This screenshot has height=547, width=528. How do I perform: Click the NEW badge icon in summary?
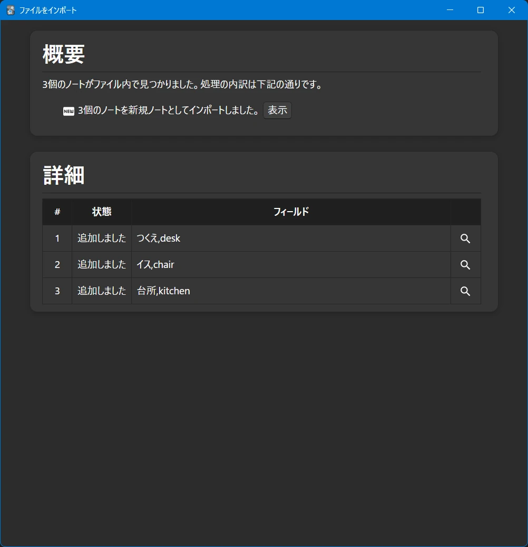pos(69,111)
